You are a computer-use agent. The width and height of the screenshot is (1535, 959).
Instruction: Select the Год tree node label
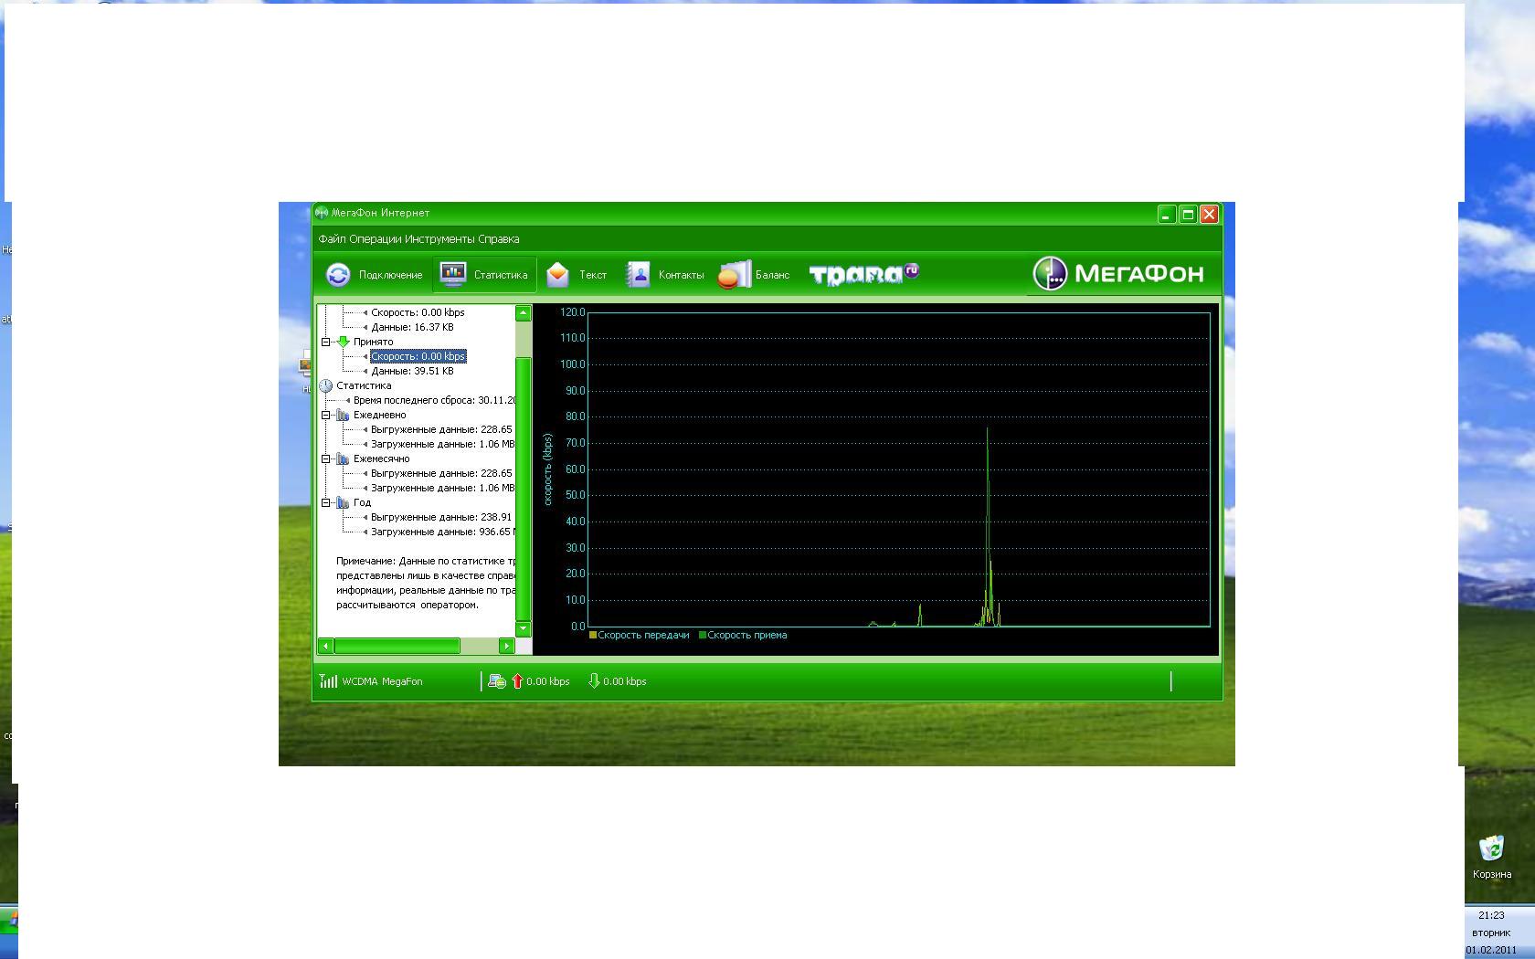[x=363, y=502]
